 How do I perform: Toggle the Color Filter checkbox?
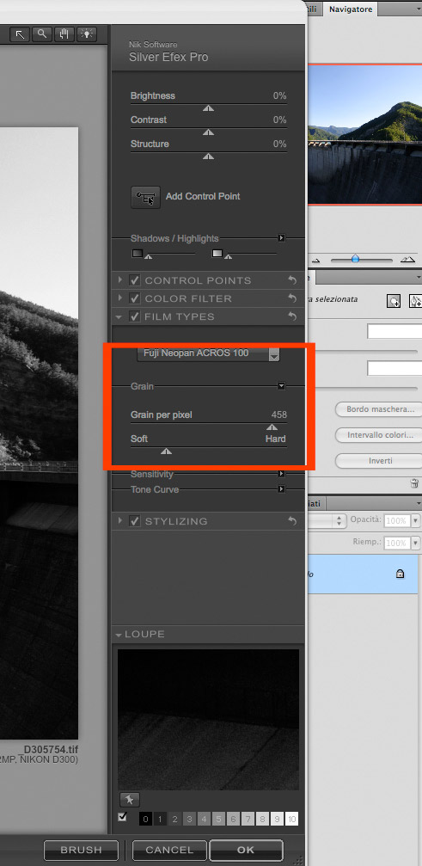[x=135, y=298]
